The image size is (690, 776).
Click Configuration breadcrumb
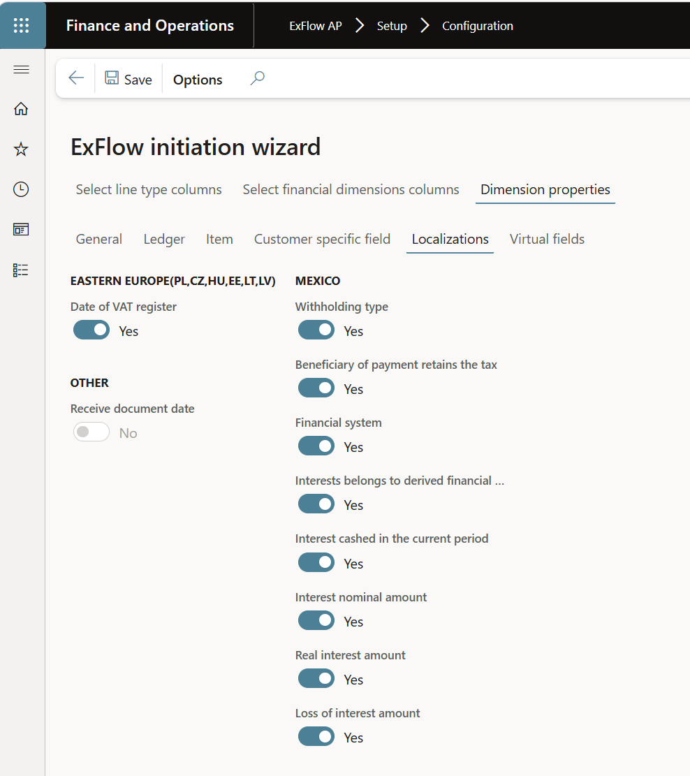pyautogui.click(x=477, y=26)
